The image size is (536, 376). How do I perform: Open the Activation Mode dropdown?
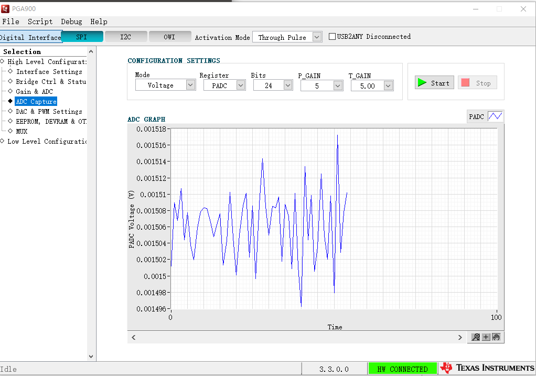point(317,37)
